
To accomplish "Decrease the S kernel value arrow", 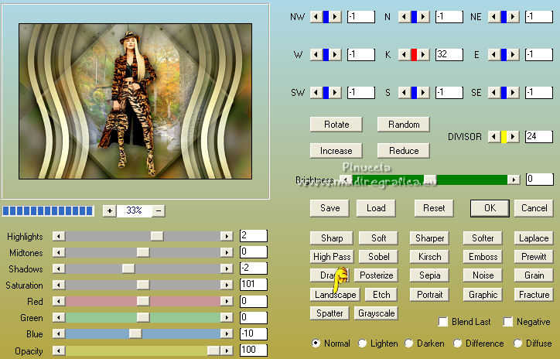I will 405,93.
